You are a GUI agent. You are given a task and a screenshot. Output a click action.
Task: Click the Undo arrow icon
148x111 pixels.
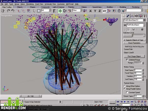coord(8,11)
